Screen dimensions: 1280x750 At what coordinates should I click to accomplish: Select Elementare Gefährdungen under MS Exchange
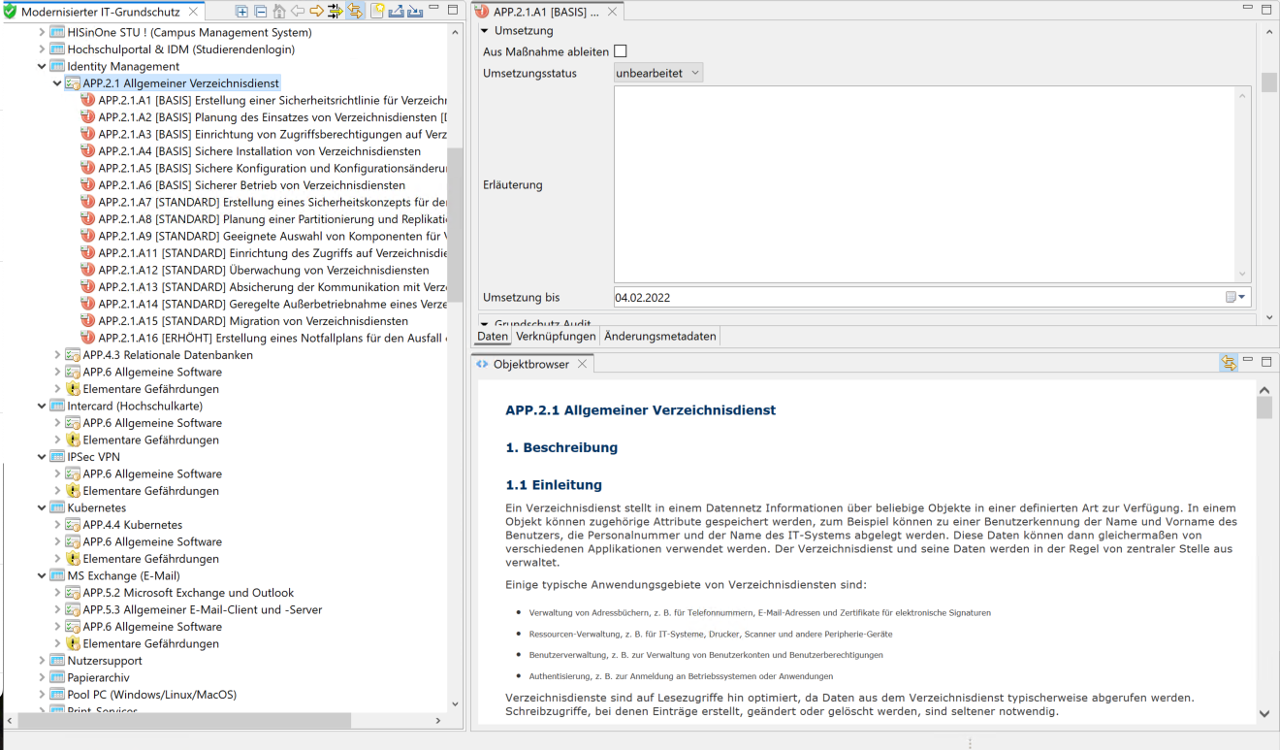pyautogui.click(x=150, y=643)
